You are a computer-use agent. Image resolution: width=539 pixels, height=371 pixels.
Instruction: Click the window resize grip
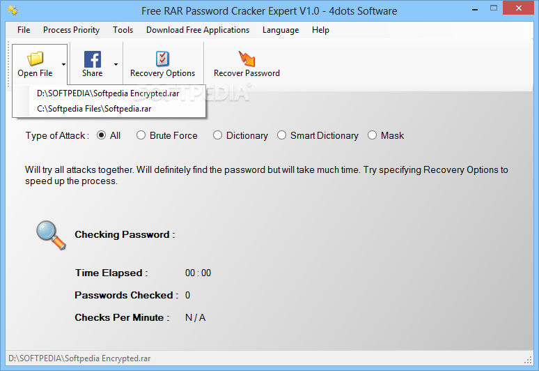click(x=528, y=360)
